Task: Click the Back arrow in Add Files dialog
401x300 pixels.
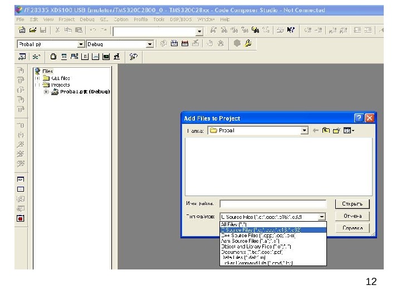Action: (316, 131)
